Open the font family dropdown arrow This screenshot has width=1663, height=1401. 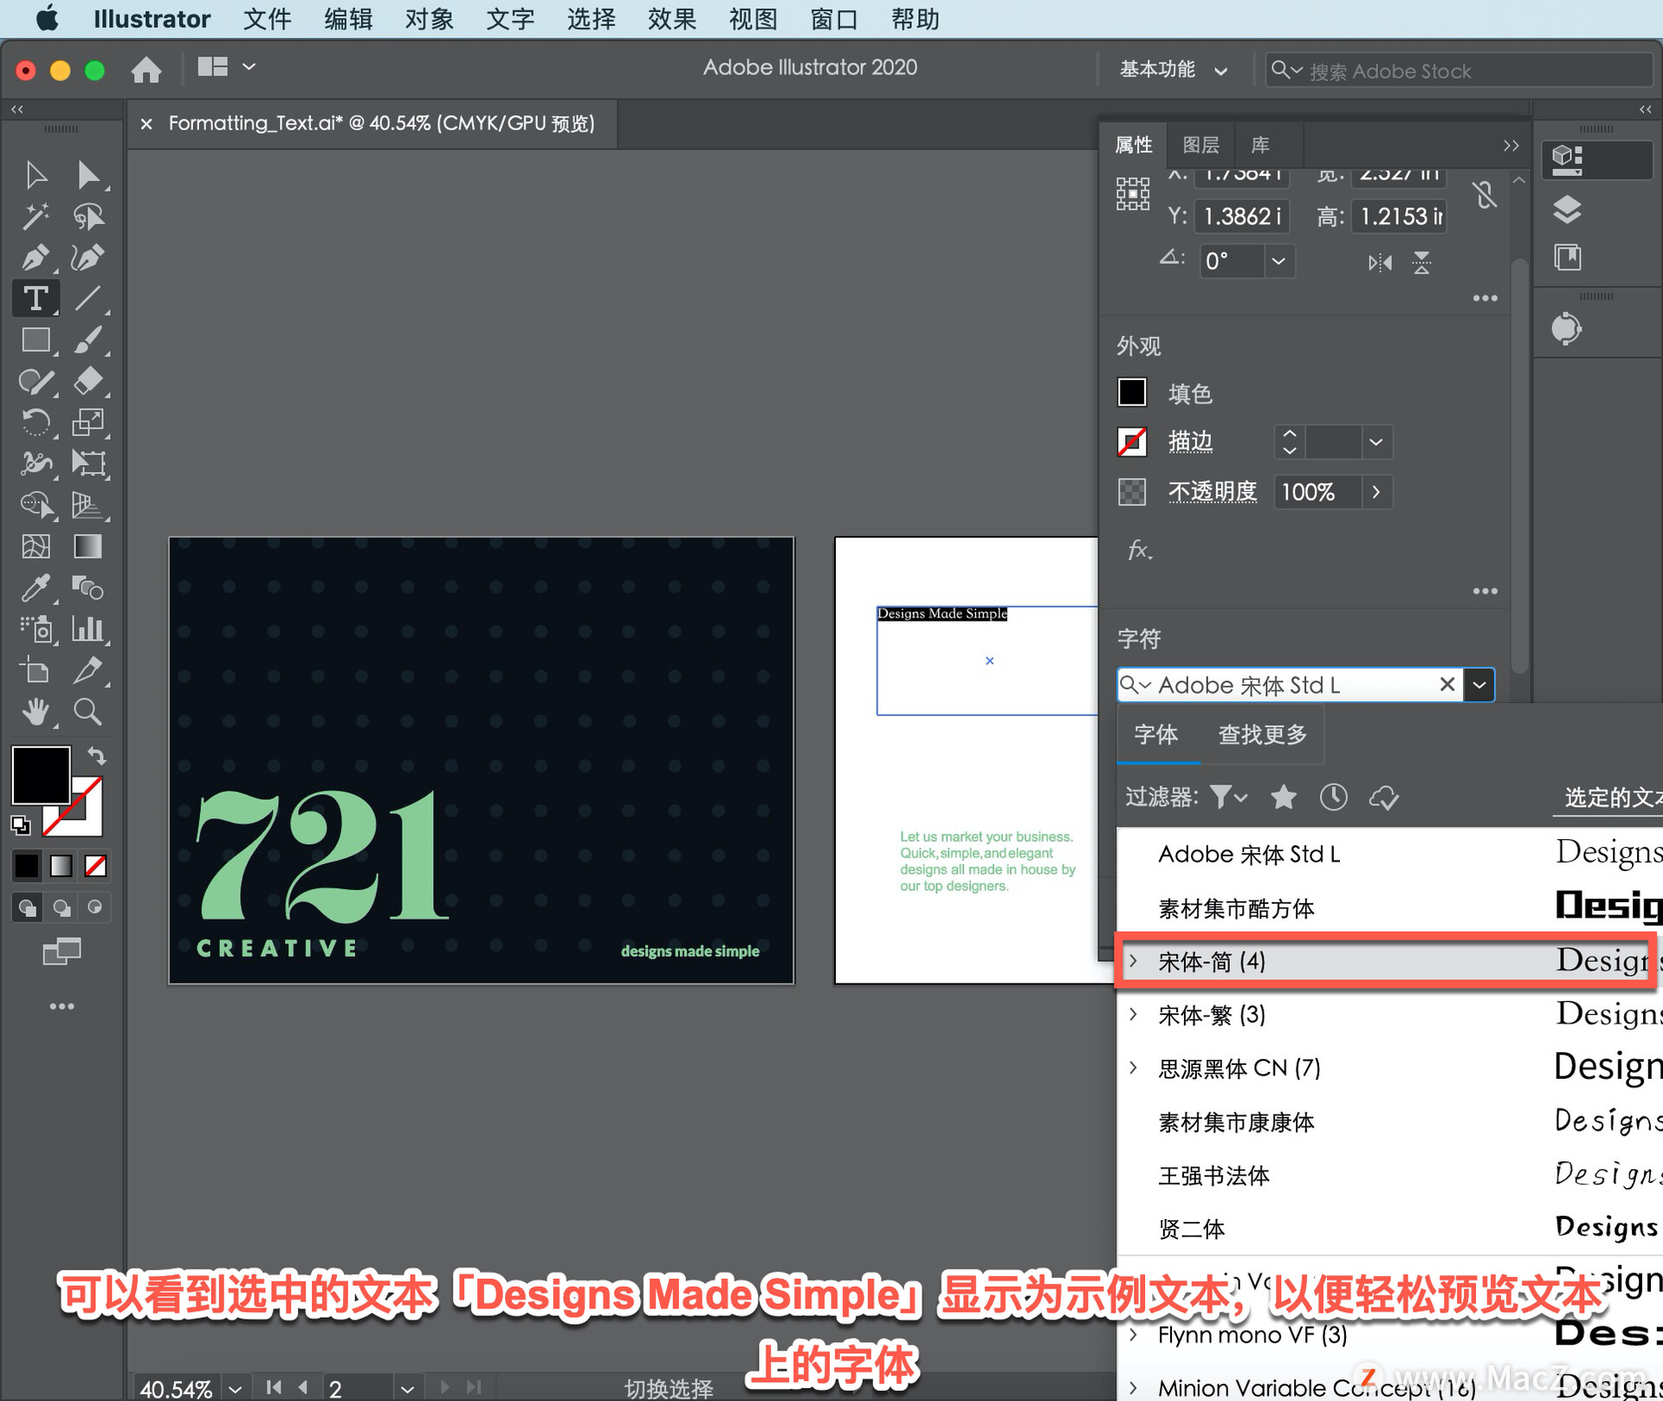click(1479, 685)
